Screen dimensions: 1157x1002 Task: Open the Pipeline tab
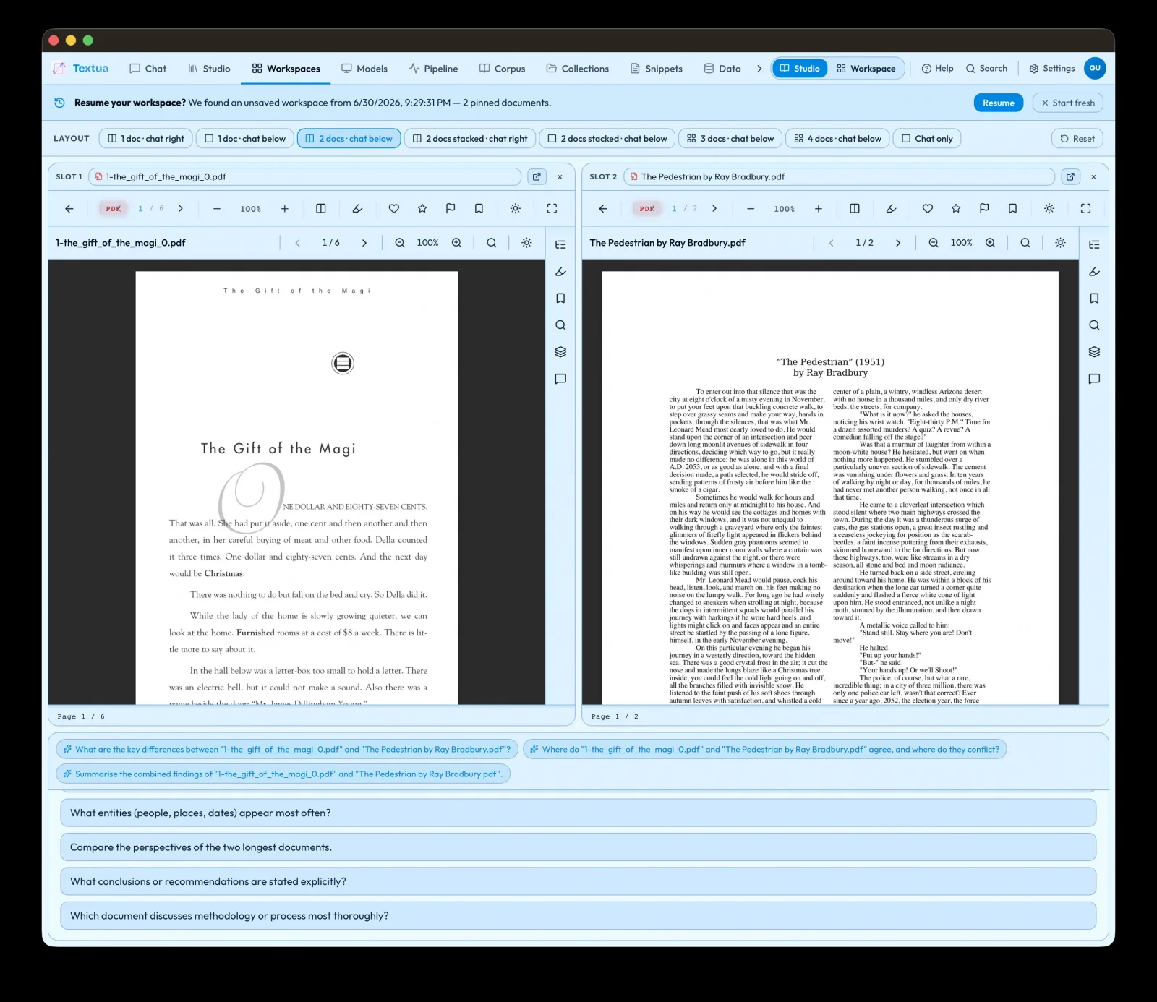click(x=433, y=69)
